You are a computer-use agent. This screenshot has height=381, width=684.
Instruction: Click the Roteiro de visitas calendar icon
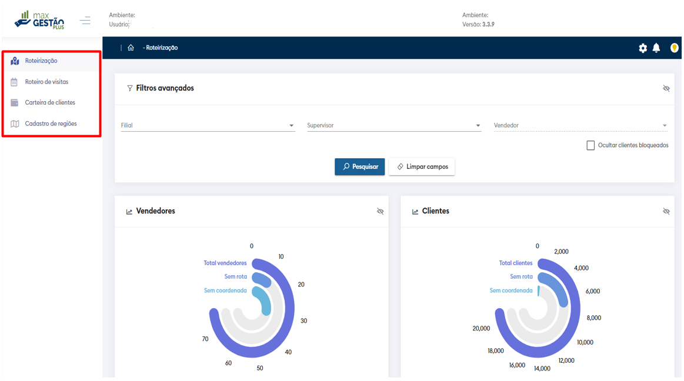point(14,82)
